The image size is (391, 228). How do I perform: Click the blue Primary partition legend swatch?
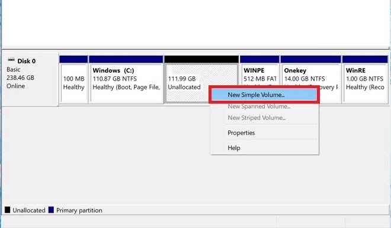coord(51,210)
